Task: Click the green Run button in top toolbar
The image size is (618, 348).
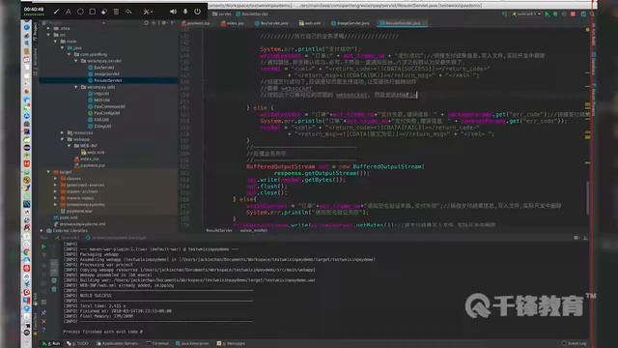Action: tap(548, 14)
